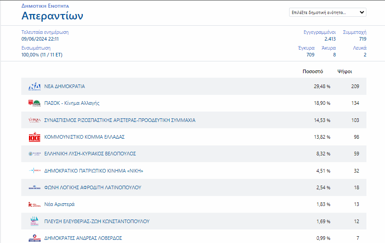The image size is (385, 243).
Task: Open the Νέα Αριστερά party name
Action: 59,204
